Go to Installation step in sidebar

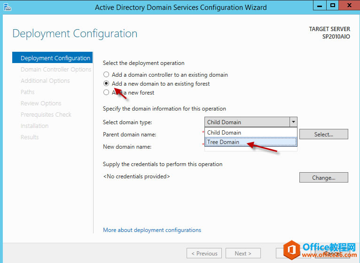[x=34, y=126]
